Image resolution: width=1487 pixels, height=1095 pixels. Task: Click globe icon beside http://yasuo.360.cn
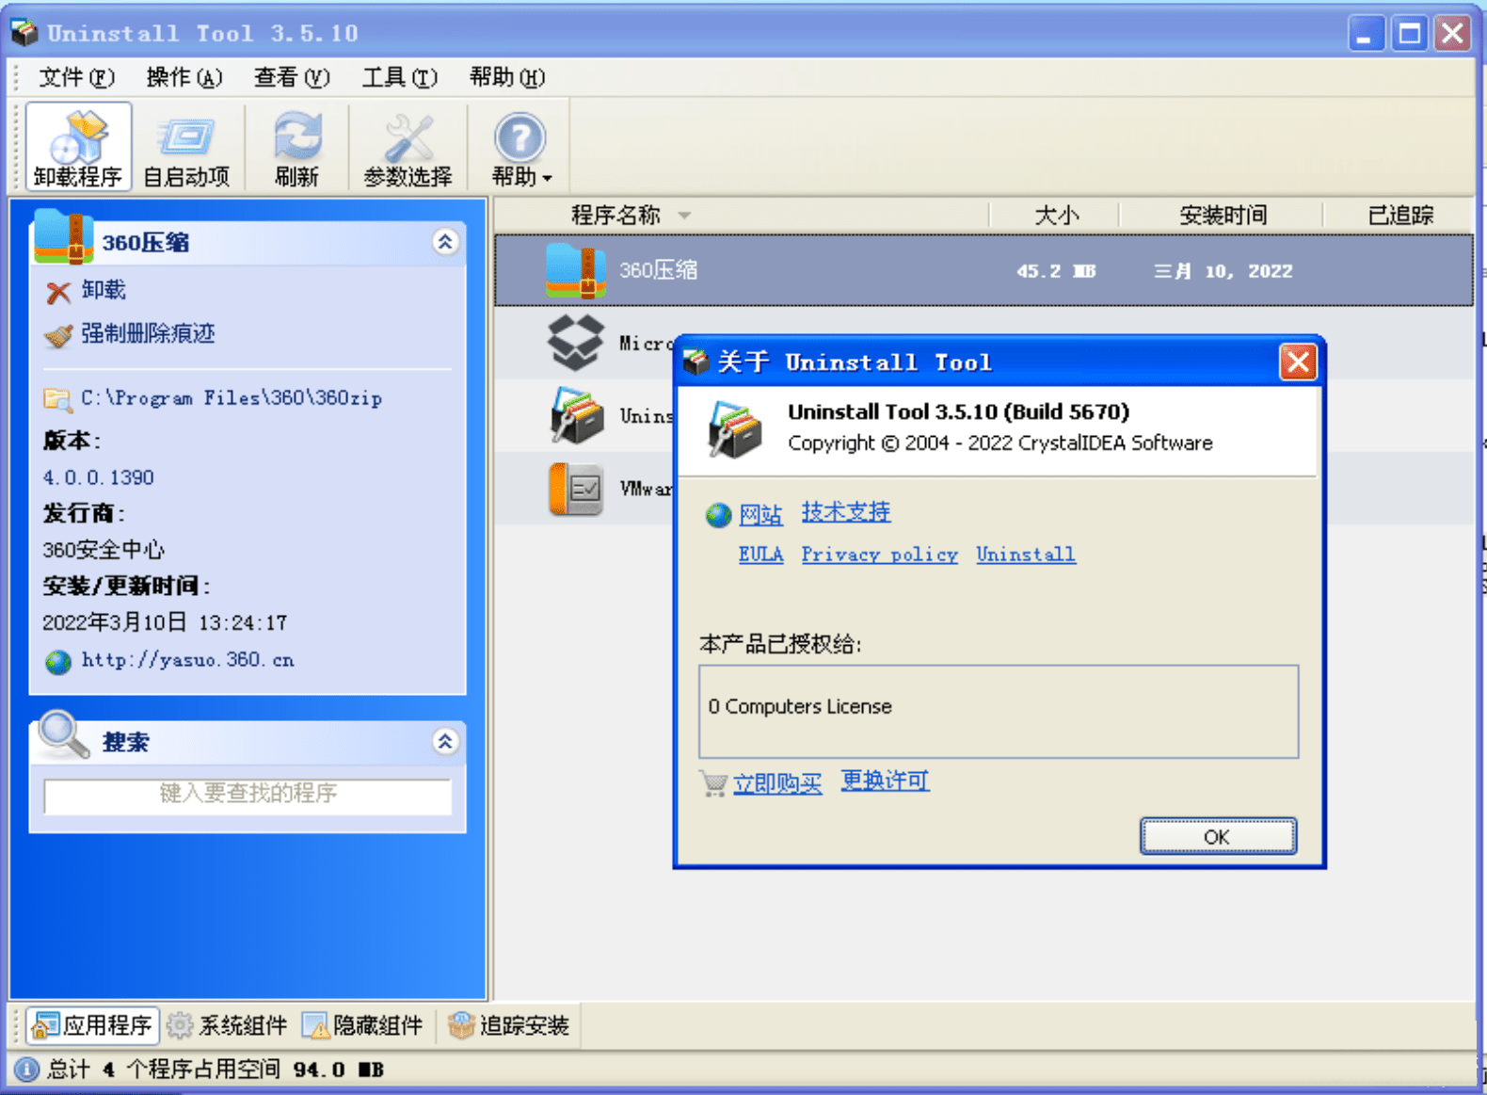[58, 662]
